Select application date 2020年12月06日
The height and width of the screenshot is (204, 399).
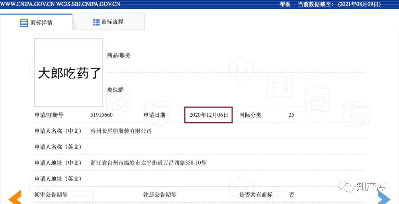point(209,115)
